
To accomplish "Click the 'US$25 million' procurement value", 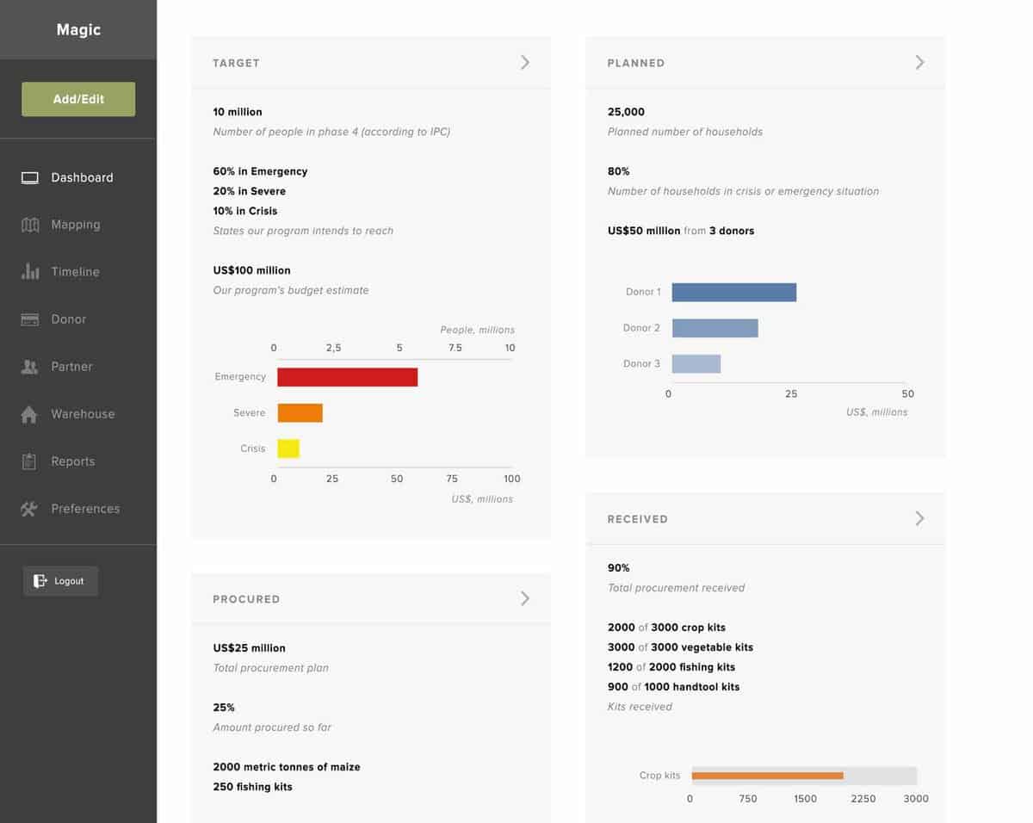I will [249, 648].
